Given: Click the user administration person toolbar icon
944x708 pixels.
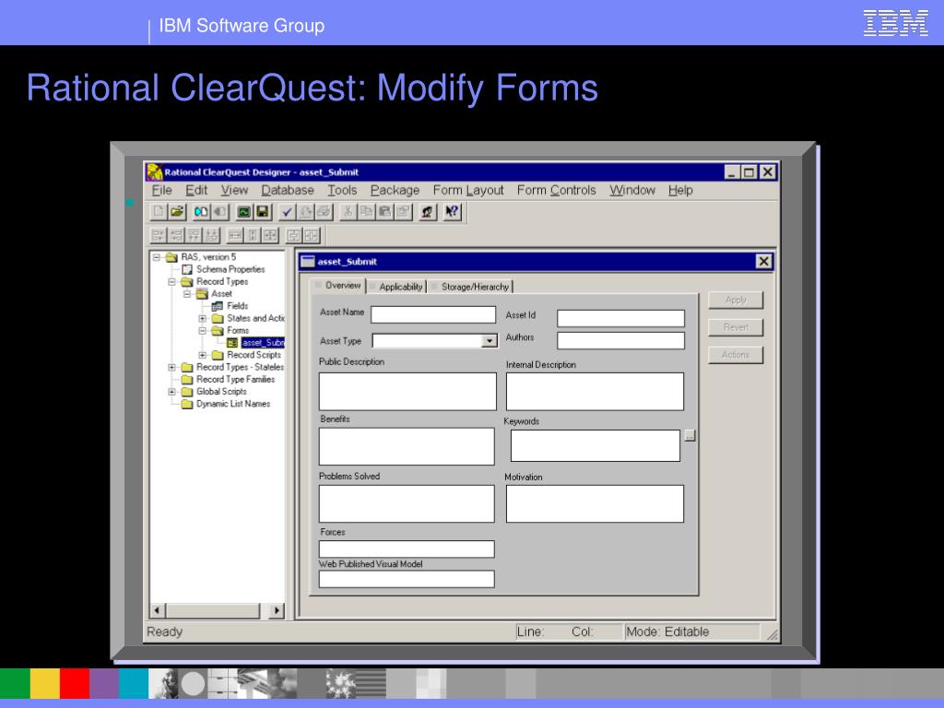Looking at the screenshot, I should 428,212.
